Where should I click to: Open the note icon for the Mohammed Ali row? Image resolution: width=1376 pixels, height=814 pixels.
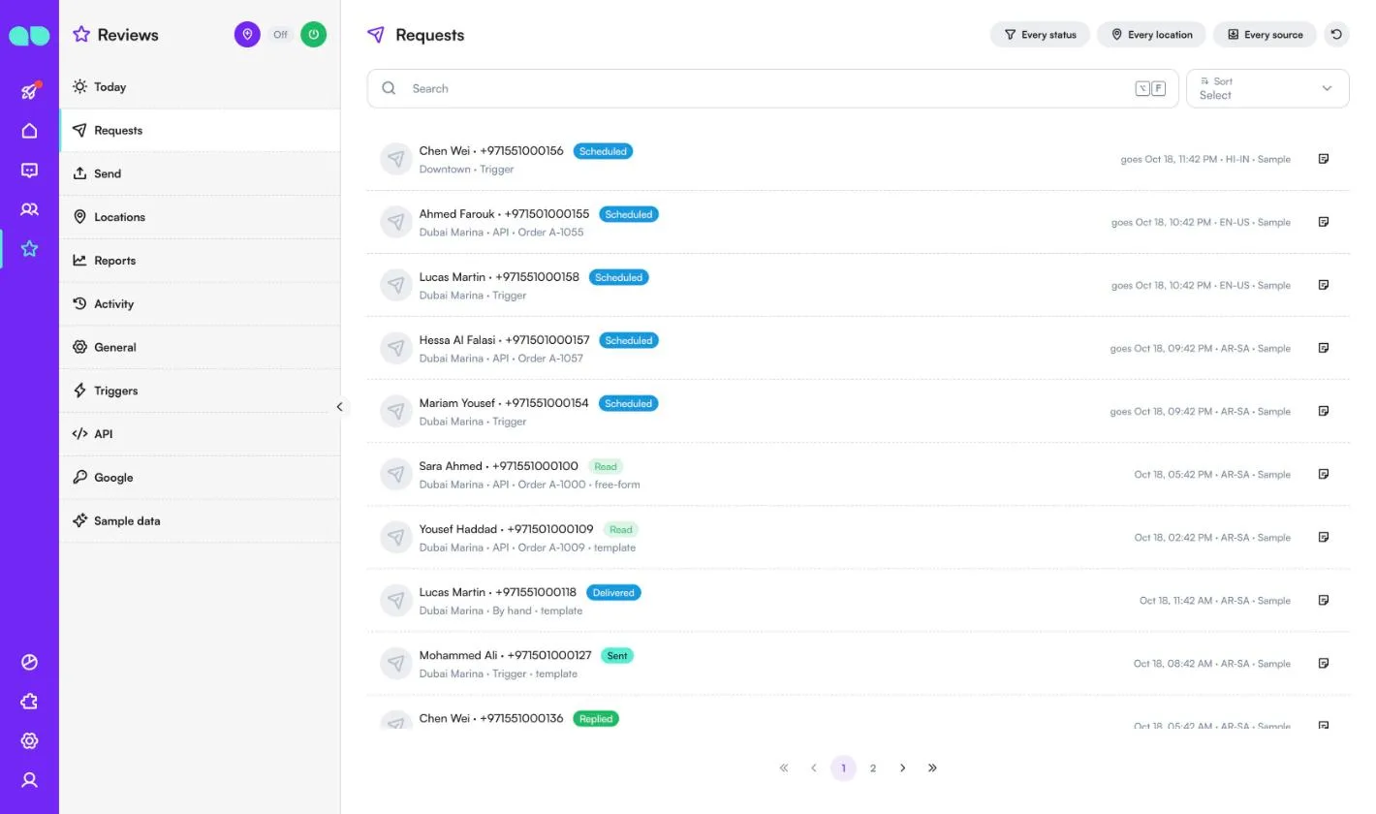(x=1324, y=664)
